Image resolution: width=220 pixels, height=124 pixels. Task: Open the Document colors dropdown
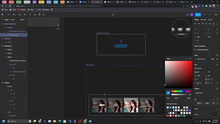tap(173, 104)
